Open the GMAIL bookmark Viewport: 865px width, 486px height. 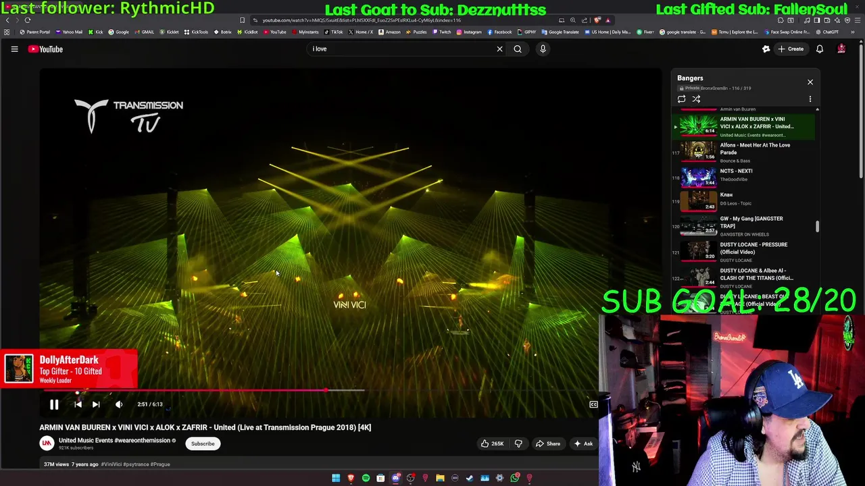pyautogui.click(x=144, y=32)
